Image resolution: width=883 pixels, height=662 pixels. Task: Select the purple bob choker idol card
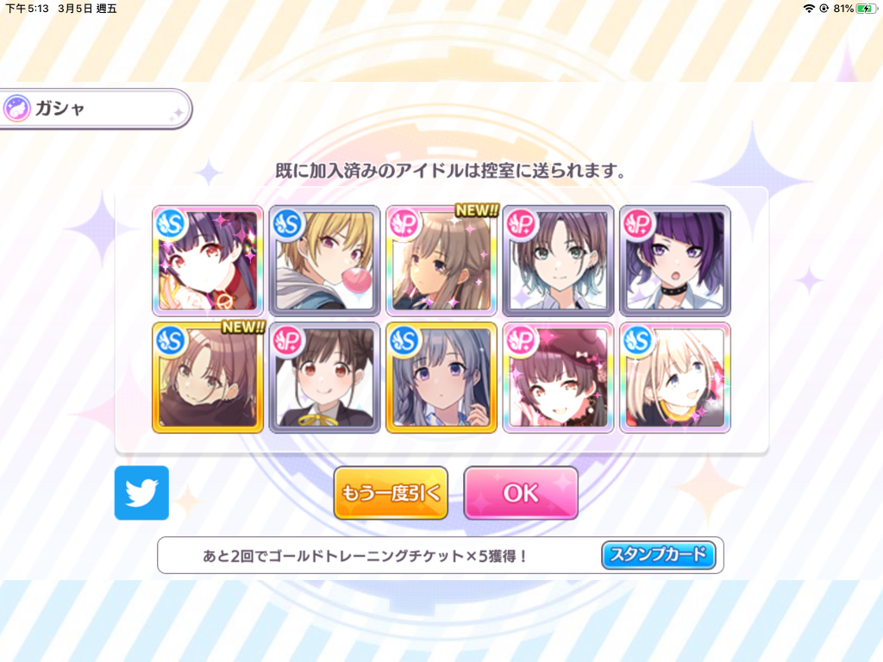pos(675,260)
